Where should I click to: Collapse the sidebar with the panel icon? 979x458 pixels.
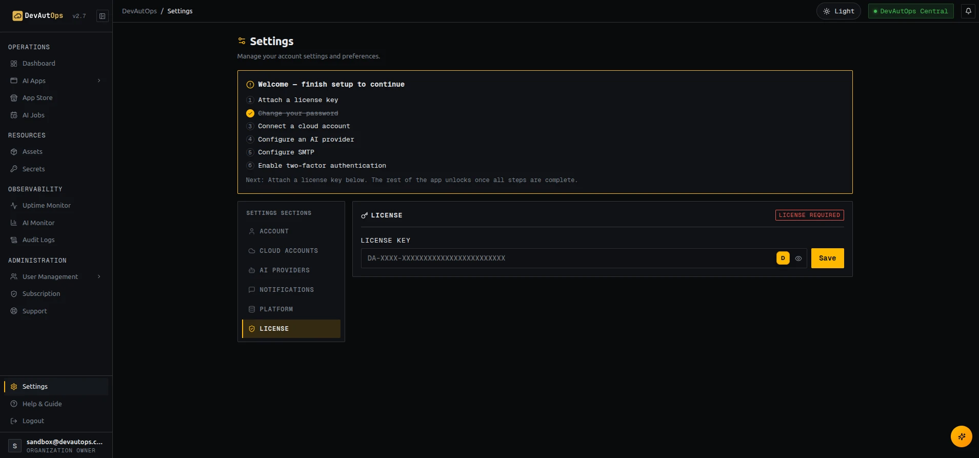click(x=103, y=16)
